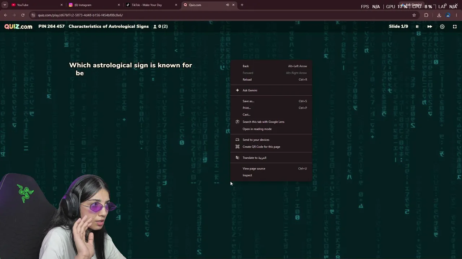Image resolution: width=462 pixels, height=259 pixels.
Task: Mute audio on the Quiz.com tab
Action: click(227, 5)
